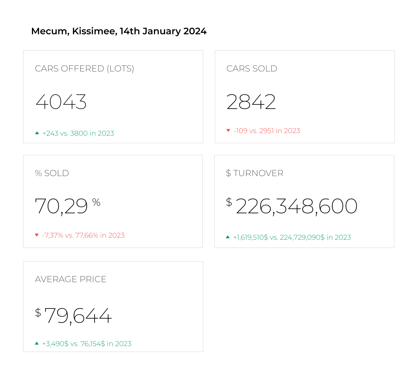Viewport: 418px width, 376px height.
Task: Select the 70,29 percent sold value
Action: (x=61, y=207)
